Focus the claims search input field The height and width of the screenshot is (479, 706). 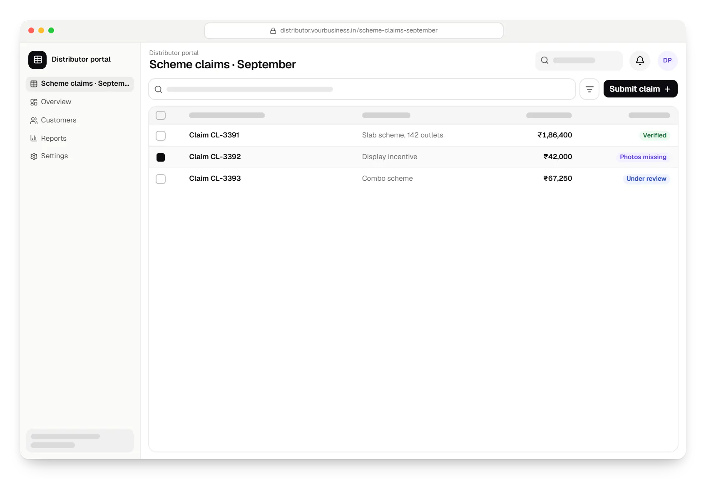(x=362, y=89)
